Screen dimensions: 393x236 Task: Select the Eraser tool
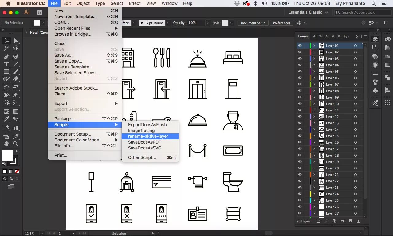tap(16, 79)
